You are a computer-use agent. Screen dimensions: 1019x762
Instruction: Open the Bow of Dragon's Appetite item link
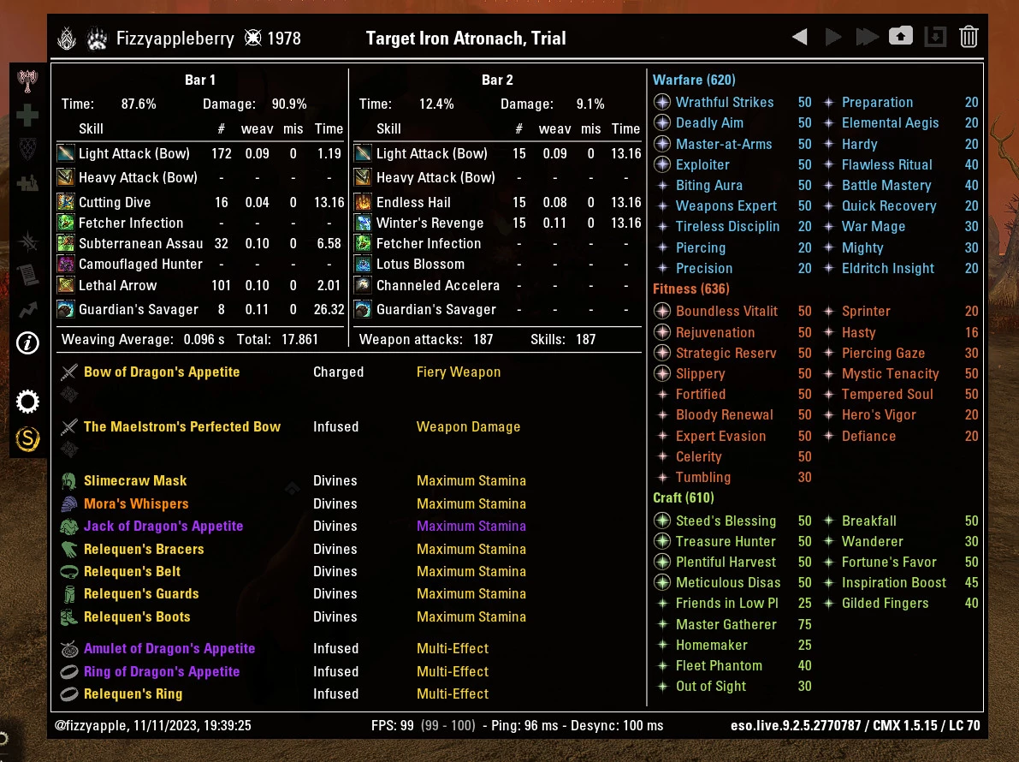pos(162,372)
